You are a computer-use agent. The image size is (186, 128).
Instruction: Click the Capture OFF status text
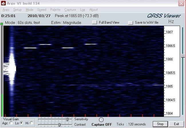[x=102, y=125]
